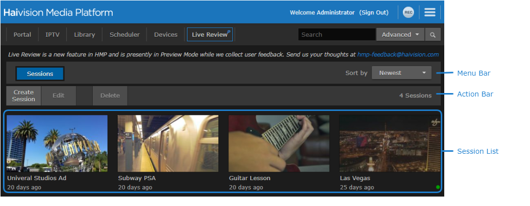Select the Devices tab
The image size is (530, 206).
(166, 35)
